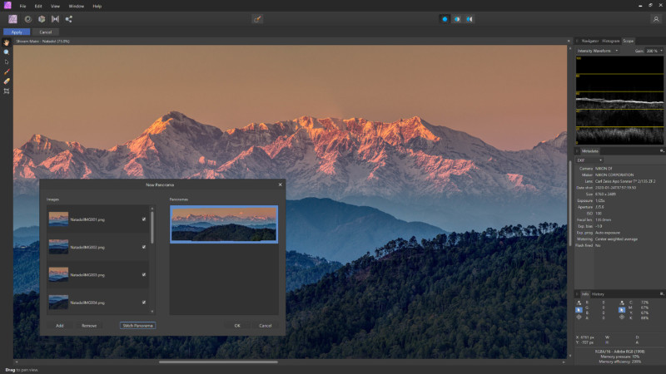Close the New Panorama dialog

(x=280, y=184)
